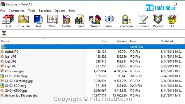The image size is (185, 104).
Task: Sort by the Packed column header
Action: pos(118,41)
